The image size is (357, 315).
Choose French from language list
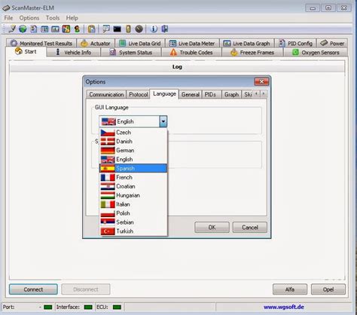pyautogui.click(x=133, y=177)
